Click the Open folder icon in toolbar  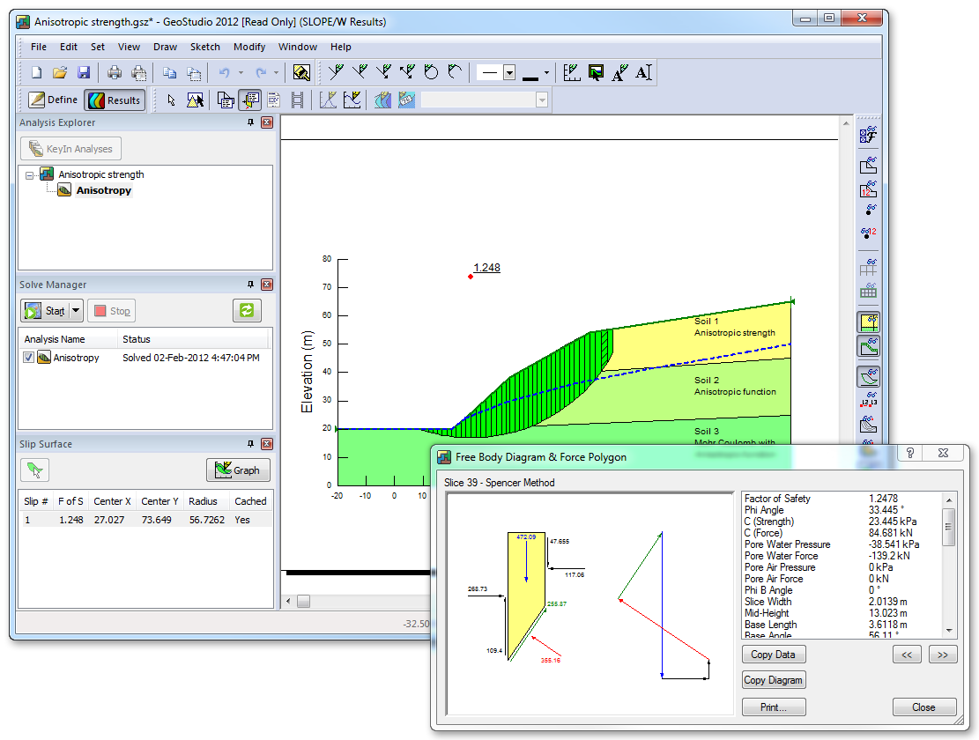[60, 73]
